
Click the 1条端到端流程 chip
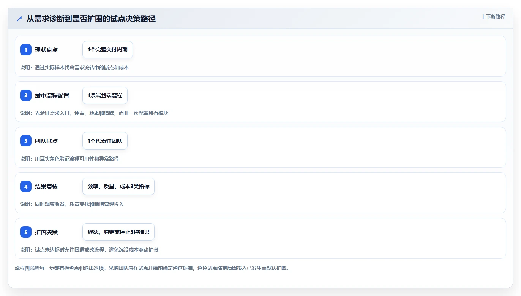coord(105,95)
